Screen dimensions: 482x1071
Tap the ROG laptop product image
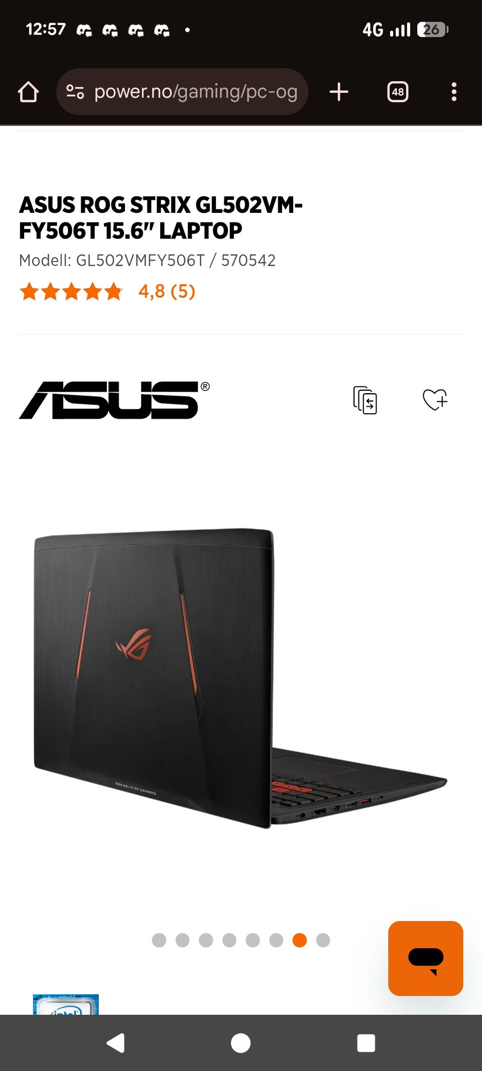(x=240, y=678)
